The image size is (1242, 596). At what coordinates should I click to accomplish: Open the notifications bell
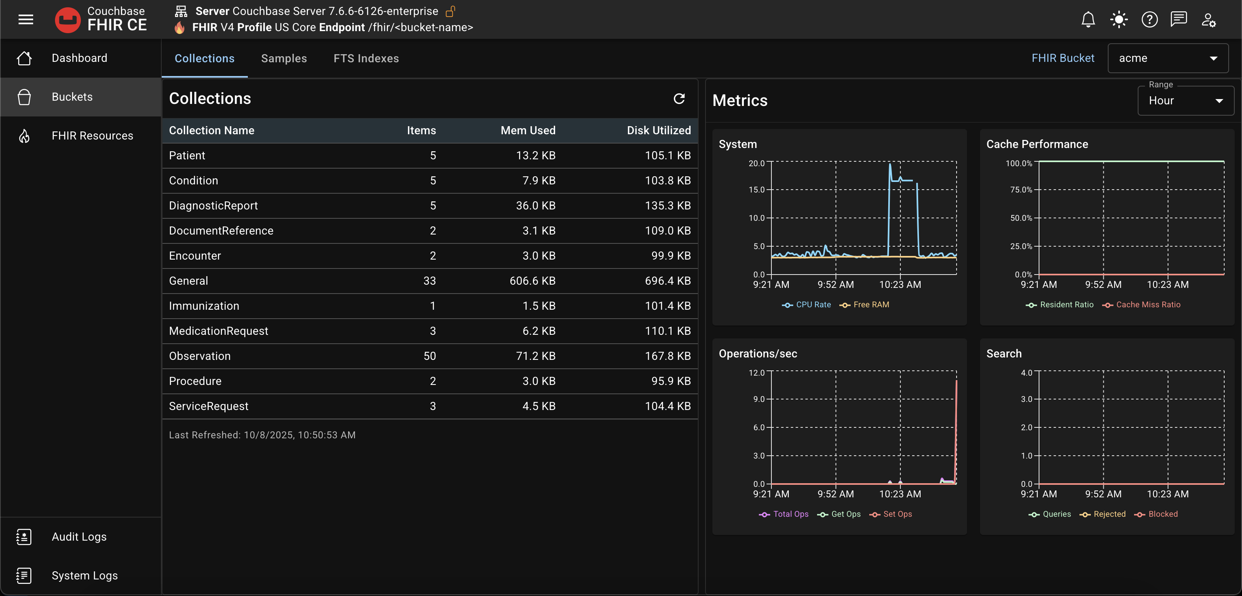pyautogui.click(x=1088, y=19)
